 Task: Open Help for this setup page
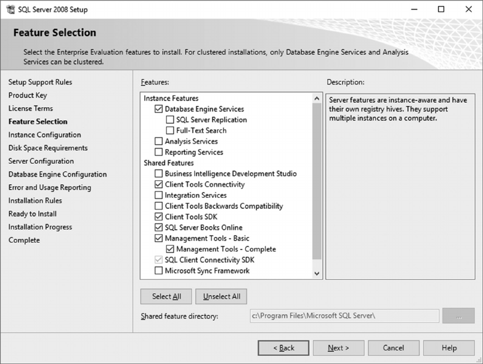pyautogui.click(x=448, y=348)
